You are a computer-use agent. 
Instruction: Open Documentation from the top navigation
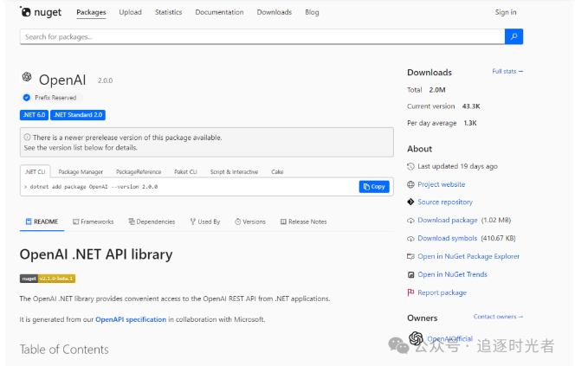pyautogui.click(x=219, y=12)
